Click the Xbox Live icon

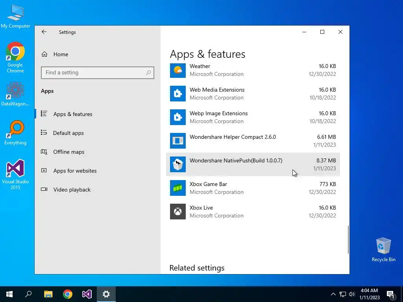click(x=177, y=212)
